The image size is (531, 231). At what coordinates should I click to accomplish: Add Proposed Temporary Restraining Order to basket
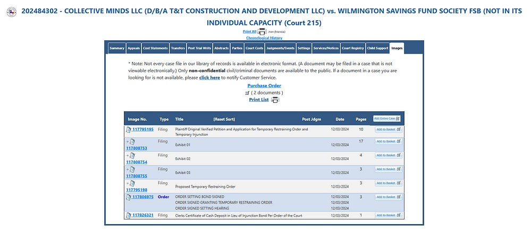(x=389, y=183)
